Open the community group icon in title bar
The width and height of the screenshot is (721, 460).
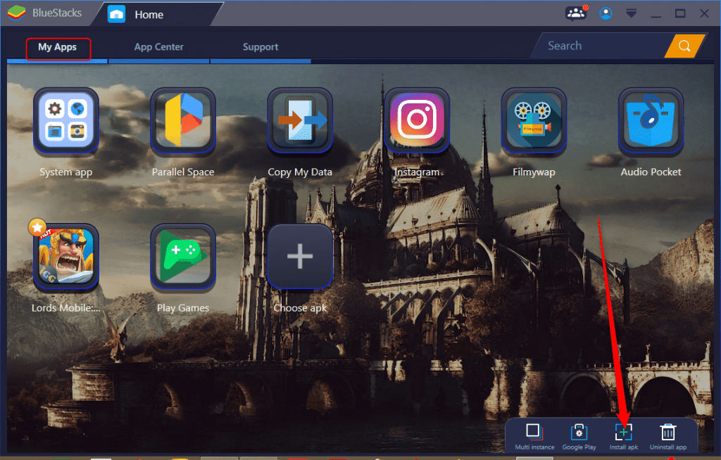(576, 13)
